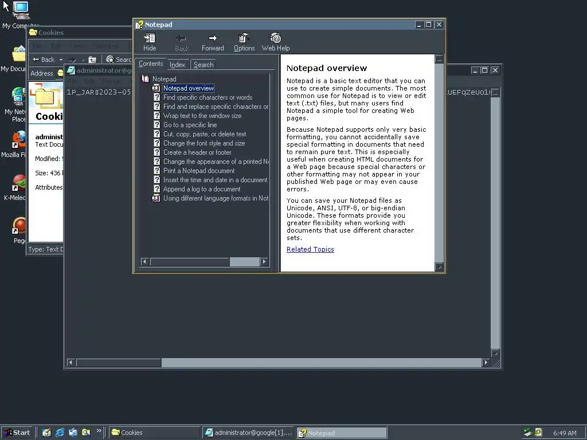The width and height of the screenshot is (587, 440).
Task: Click the Search button in Cookies toolbar
Action: point(119,60)
